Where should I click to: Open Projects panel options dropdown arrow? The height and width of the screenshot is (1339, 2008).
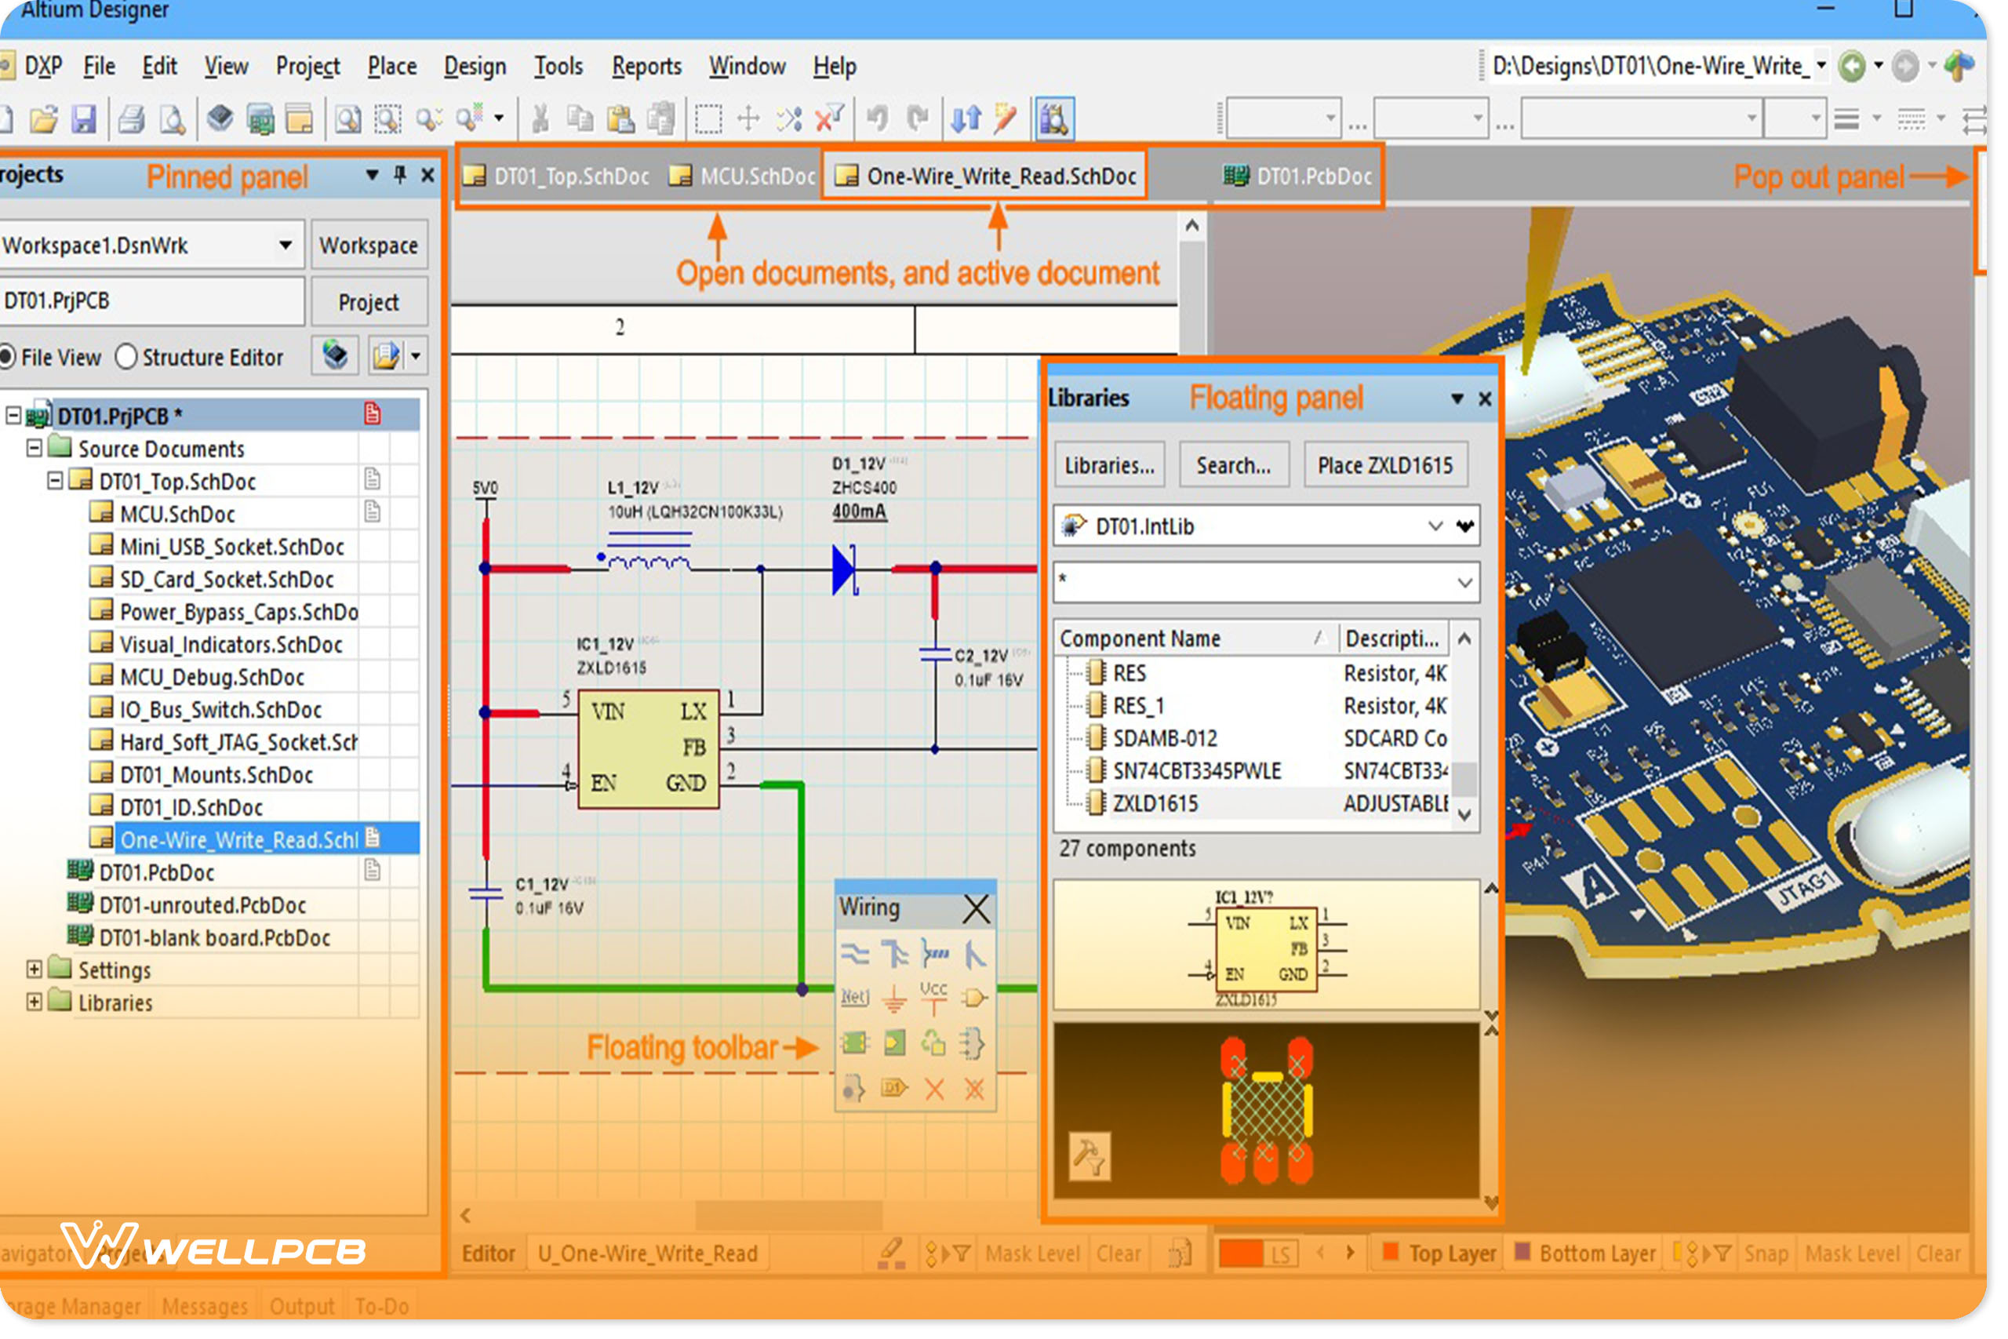(x=373, y=176)
